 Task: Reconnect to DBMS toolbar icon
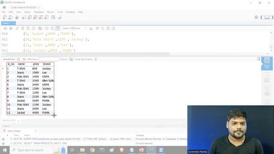[60, 18]
